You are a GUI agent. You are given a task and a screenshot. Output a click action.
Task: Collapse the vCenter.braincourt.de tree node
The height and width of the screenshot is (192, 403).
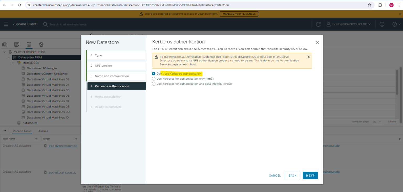(x=4, y=52)
